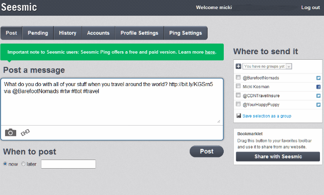324x195 pixels.
Task: Click Twitter icon beside @BarefootNomads
Action: [318, 78]
